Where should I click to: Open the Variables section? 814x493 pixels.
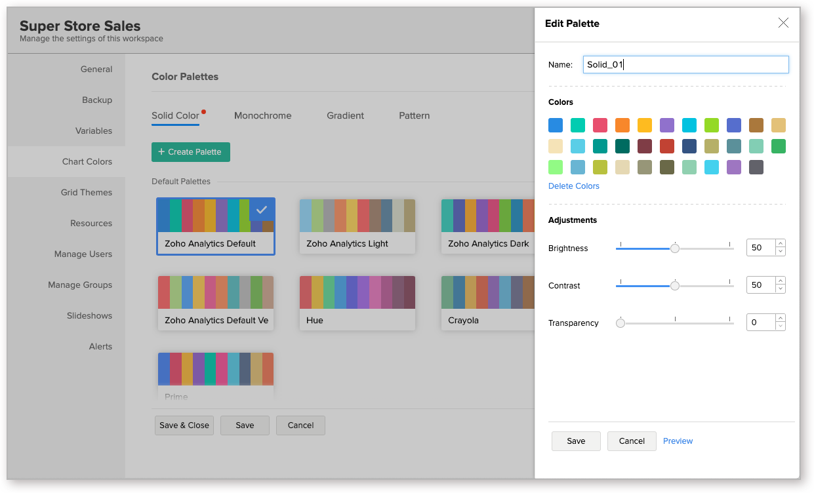66,131
